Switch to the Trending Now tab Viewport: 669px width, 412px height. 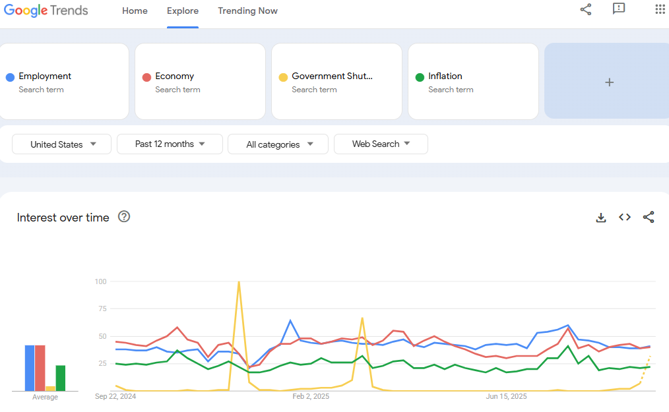coord(248,11)
